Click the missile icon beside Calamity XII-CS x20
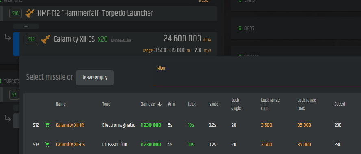The height and width of the screenshot is (154, 361). click(x=46, y=39)
